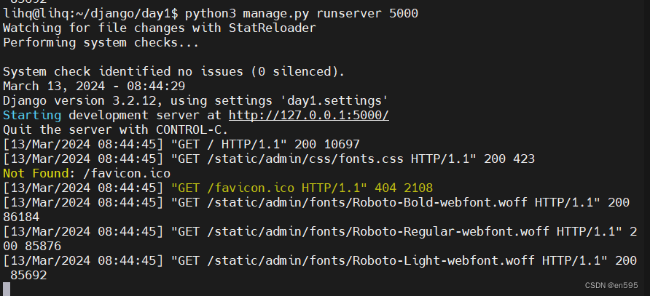
Task: Click the 'CSDN @en595' watermark
Action: 611,286
